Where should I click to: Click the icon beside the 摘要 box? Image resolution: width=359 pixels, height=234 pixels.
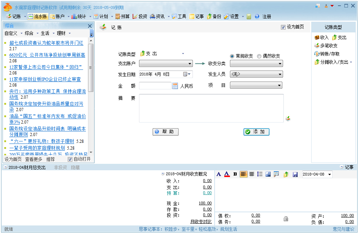coord(288,119)
